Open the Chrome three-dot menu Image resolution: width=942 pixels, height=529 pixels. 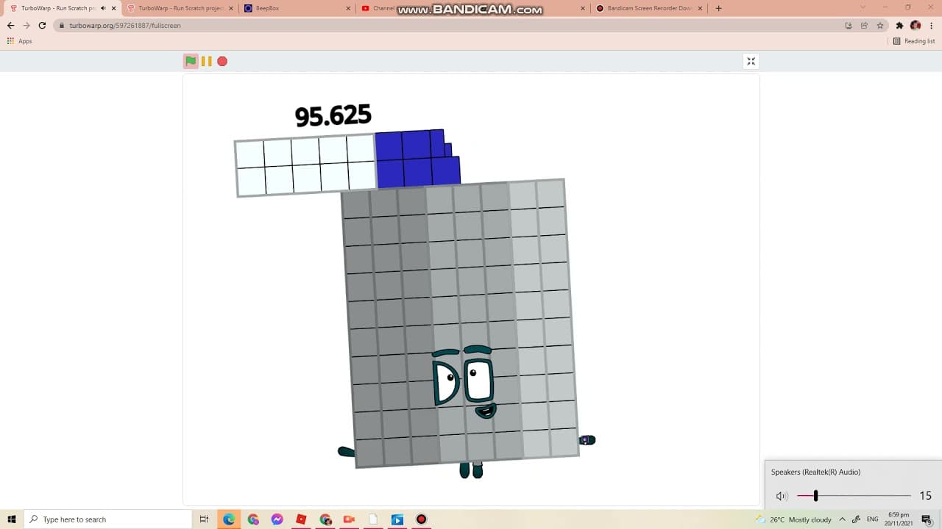(x=931, y=25)
